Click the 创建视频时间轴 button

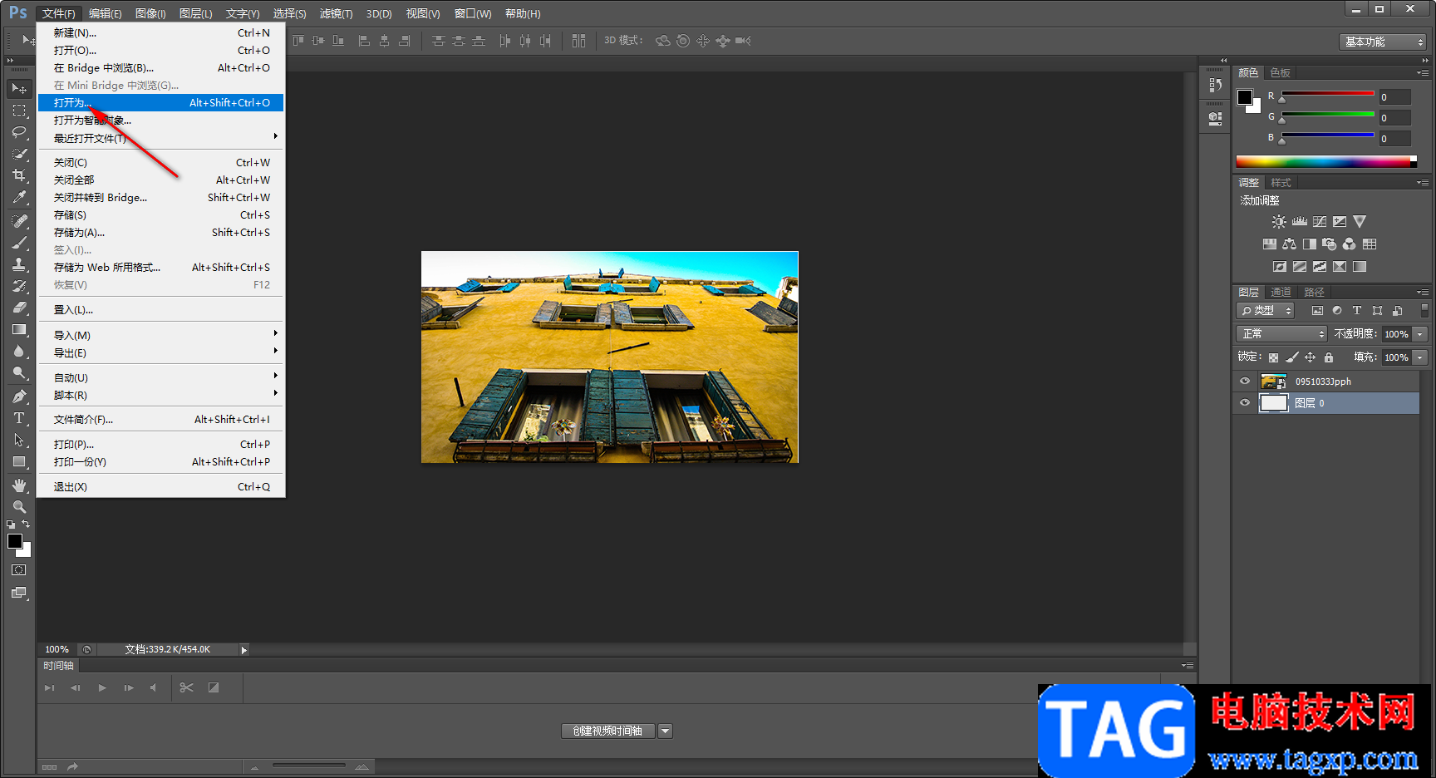(607, 731)
